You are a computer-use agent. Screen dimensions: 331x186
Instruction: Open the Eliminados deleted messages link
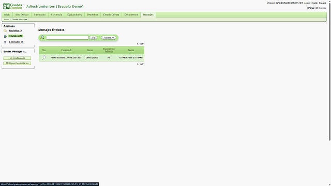coord(16,42)
